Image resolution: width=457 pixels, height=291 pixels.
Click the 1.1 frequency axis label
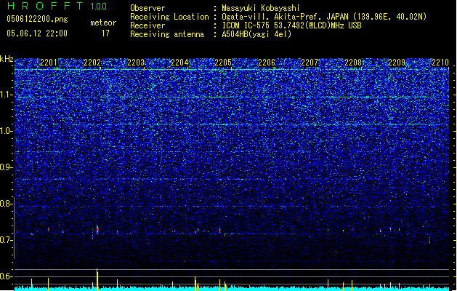tap(6, 95)
